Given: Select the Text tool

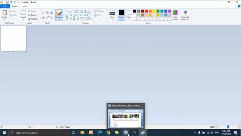Looking at the screenshot, I should point(52,13).
